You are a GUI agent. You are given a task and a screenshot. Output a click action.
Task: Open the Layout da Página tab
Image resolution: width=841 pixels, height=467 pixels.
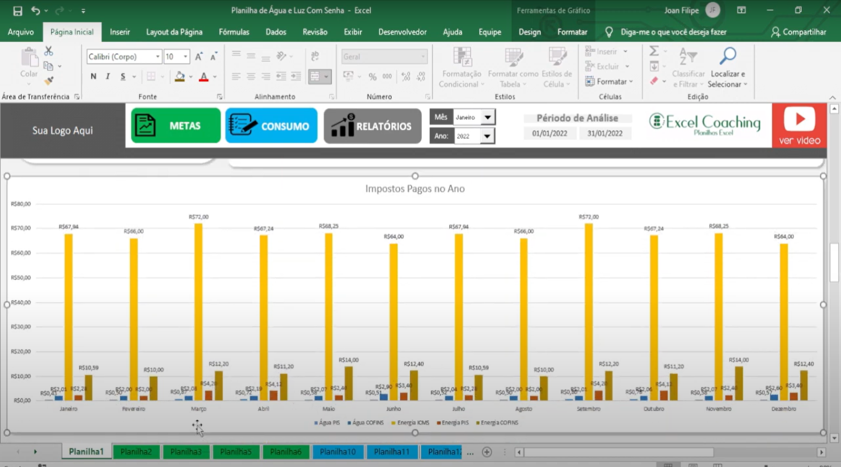click(x=174, y=32)
